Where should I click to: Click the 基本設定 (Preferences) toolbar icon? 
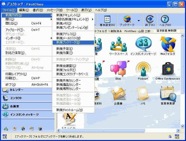107,20
